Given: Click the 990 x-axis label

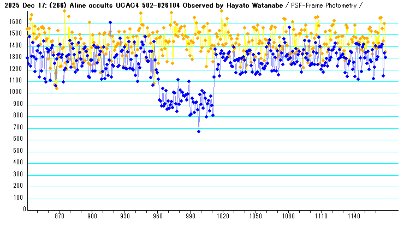Looking at the screenshot, I should [191, 217].
